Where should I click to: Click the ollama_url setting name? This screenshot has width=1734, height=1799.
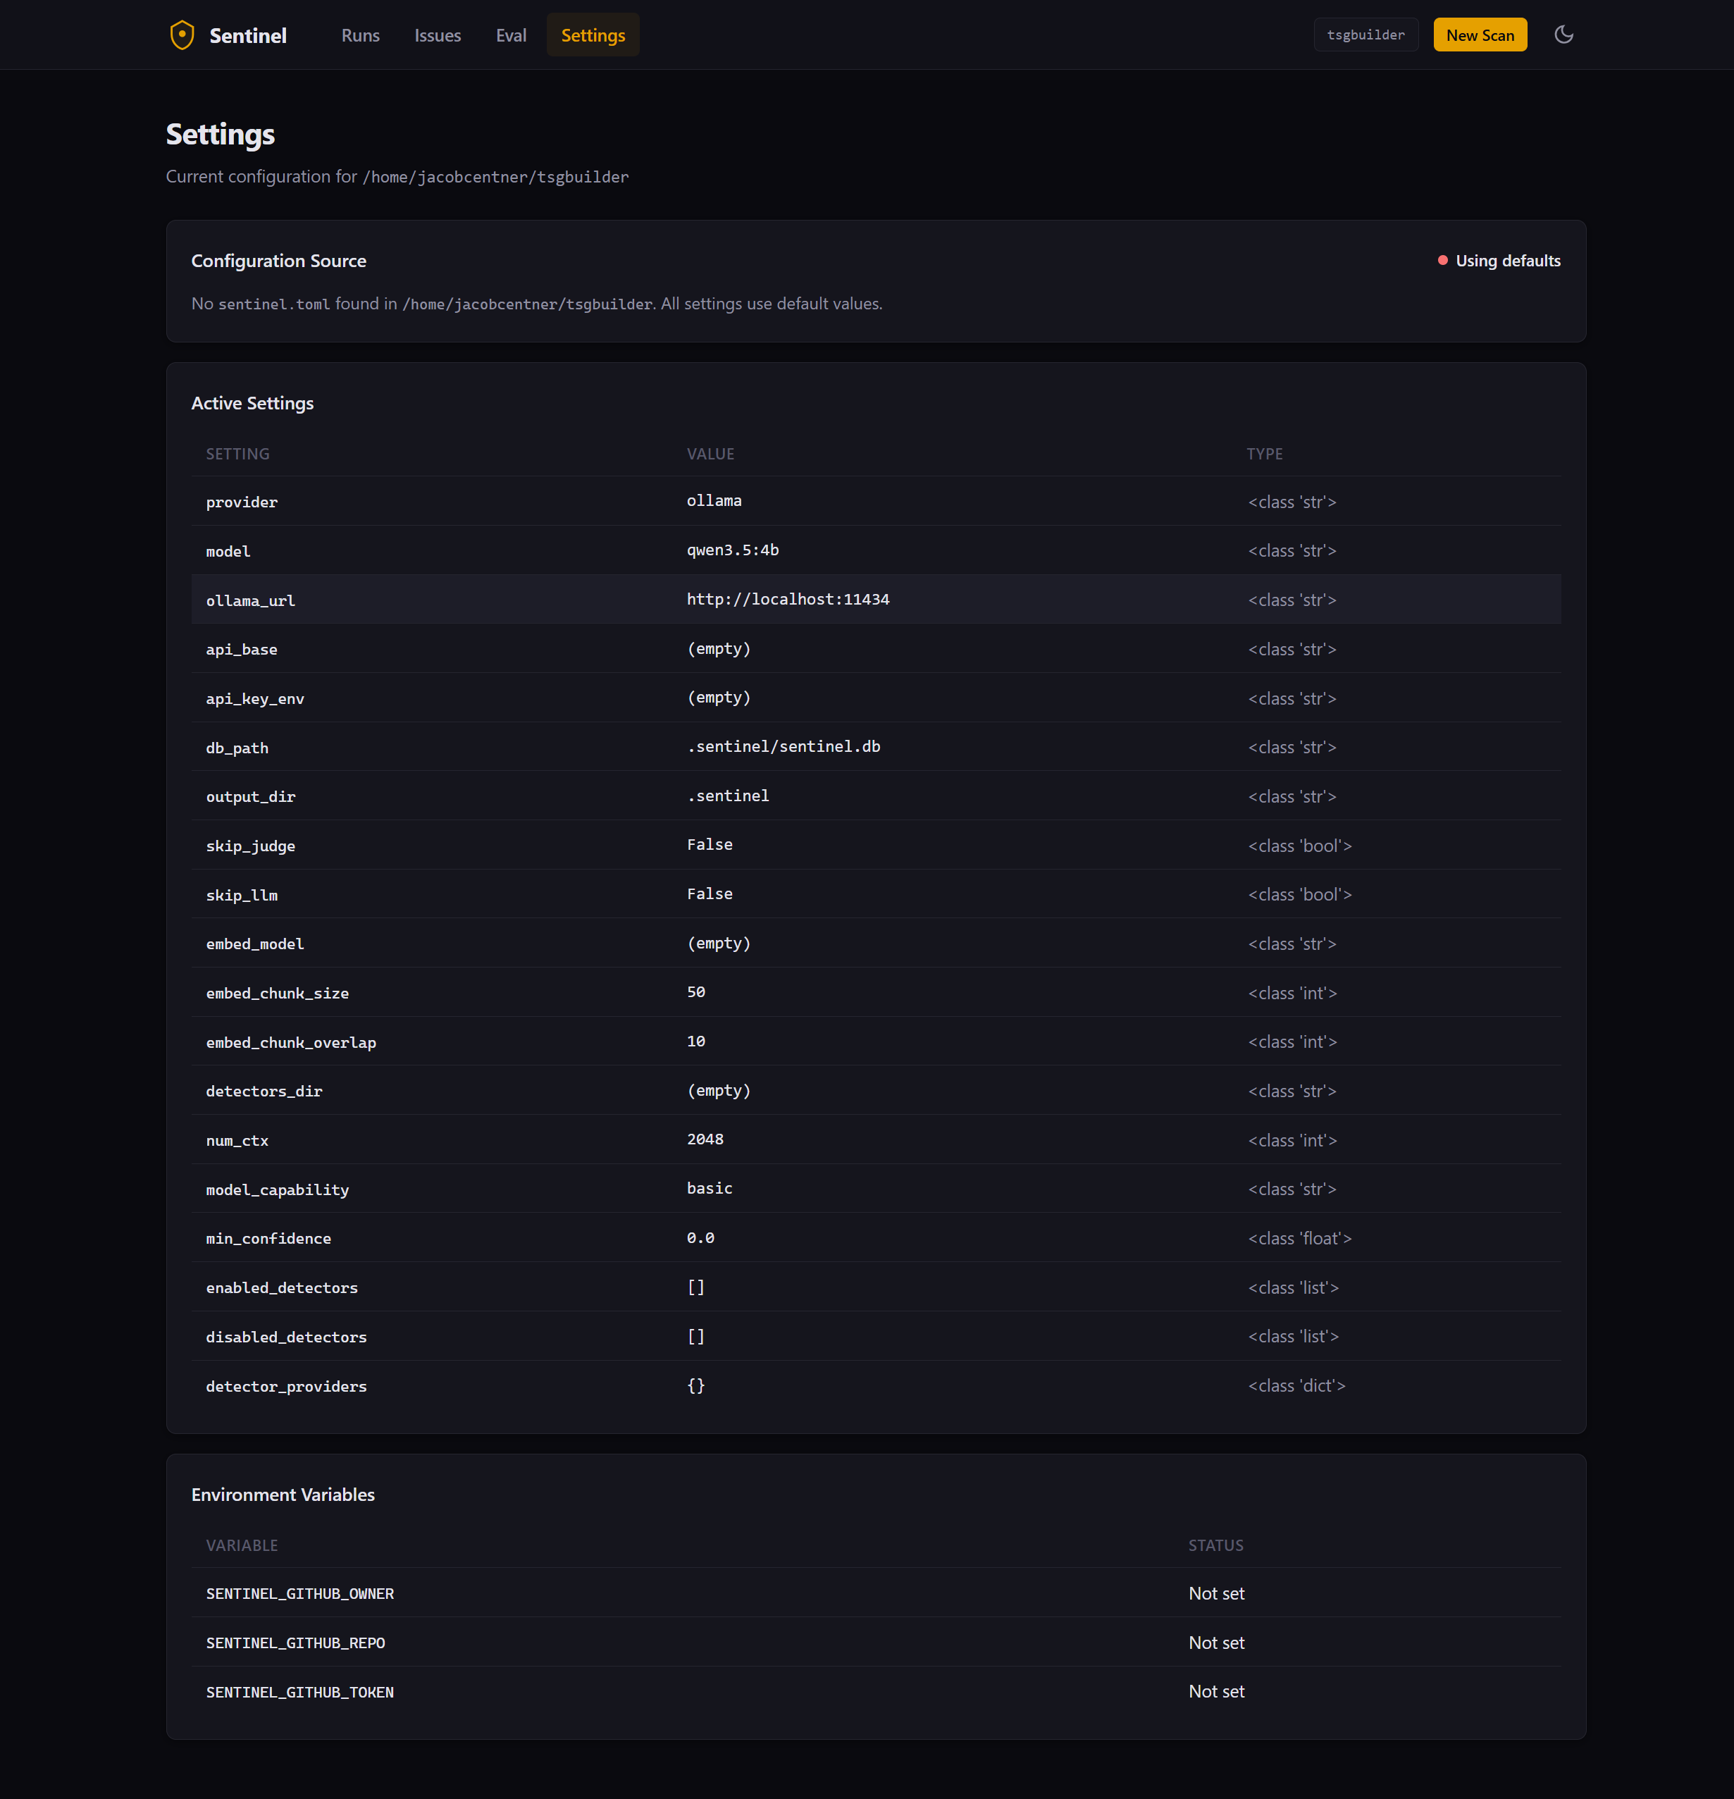[251, 600]
